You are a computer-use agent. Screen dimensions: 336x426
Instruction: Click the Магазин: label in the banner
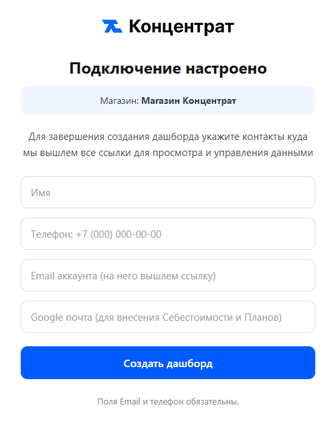click(x=119, y=100)
